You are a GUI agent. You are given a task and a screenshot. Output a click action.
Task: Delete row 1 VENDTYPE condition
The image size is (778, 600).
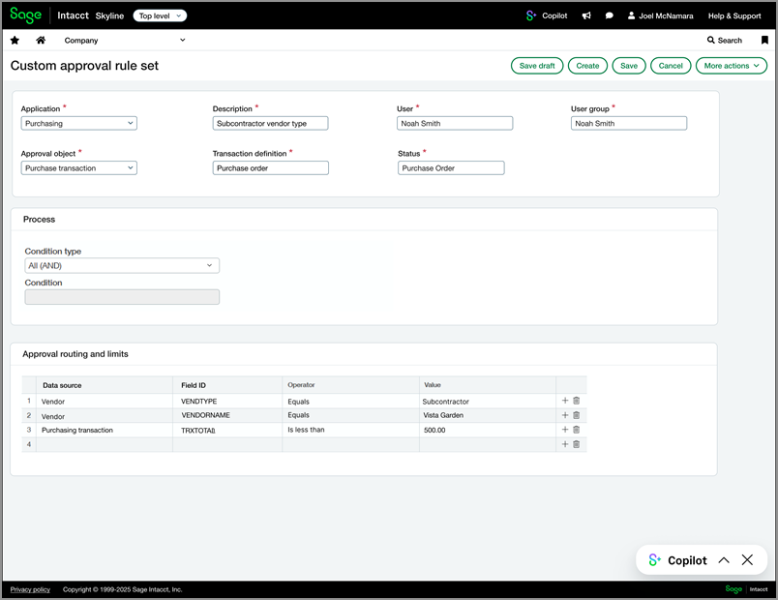click(x=576, y=401)
